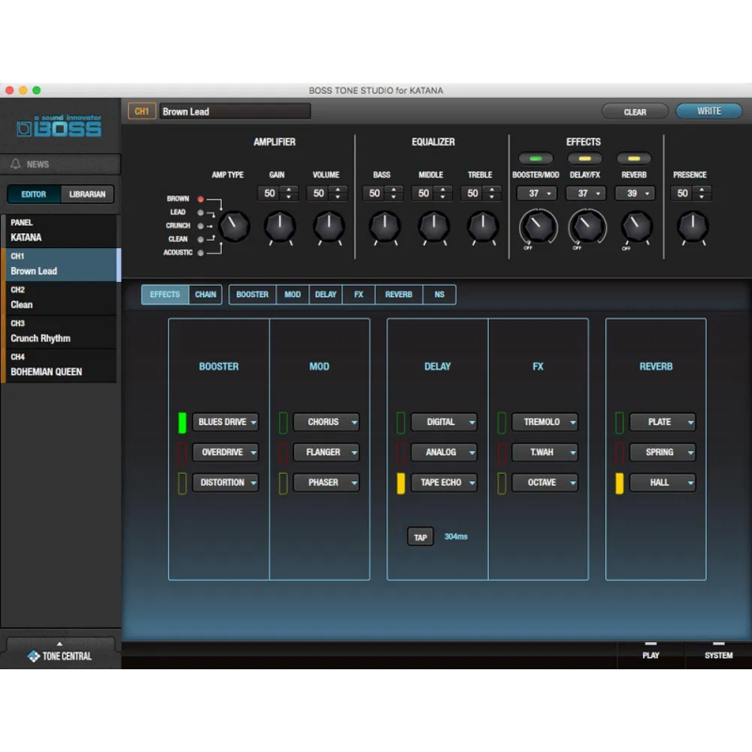Switch to the DELAY tab
This screenshot has width=752, height=752.
pyautogui.click(x=325, y=294)
